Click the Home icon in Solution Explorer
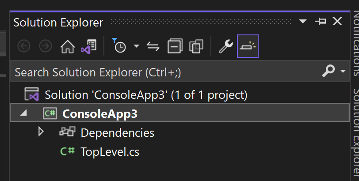Viewport: 359px width, 181px height. coord(67,46)
